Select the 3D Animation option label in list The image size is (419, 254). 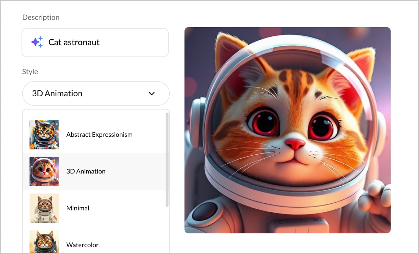point(86,171)
